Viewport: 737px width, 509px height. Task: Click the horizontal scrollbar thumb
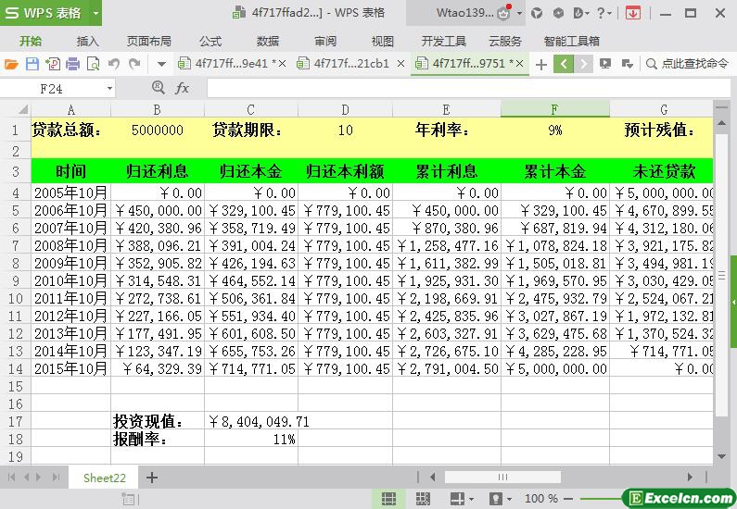point(502,478)
